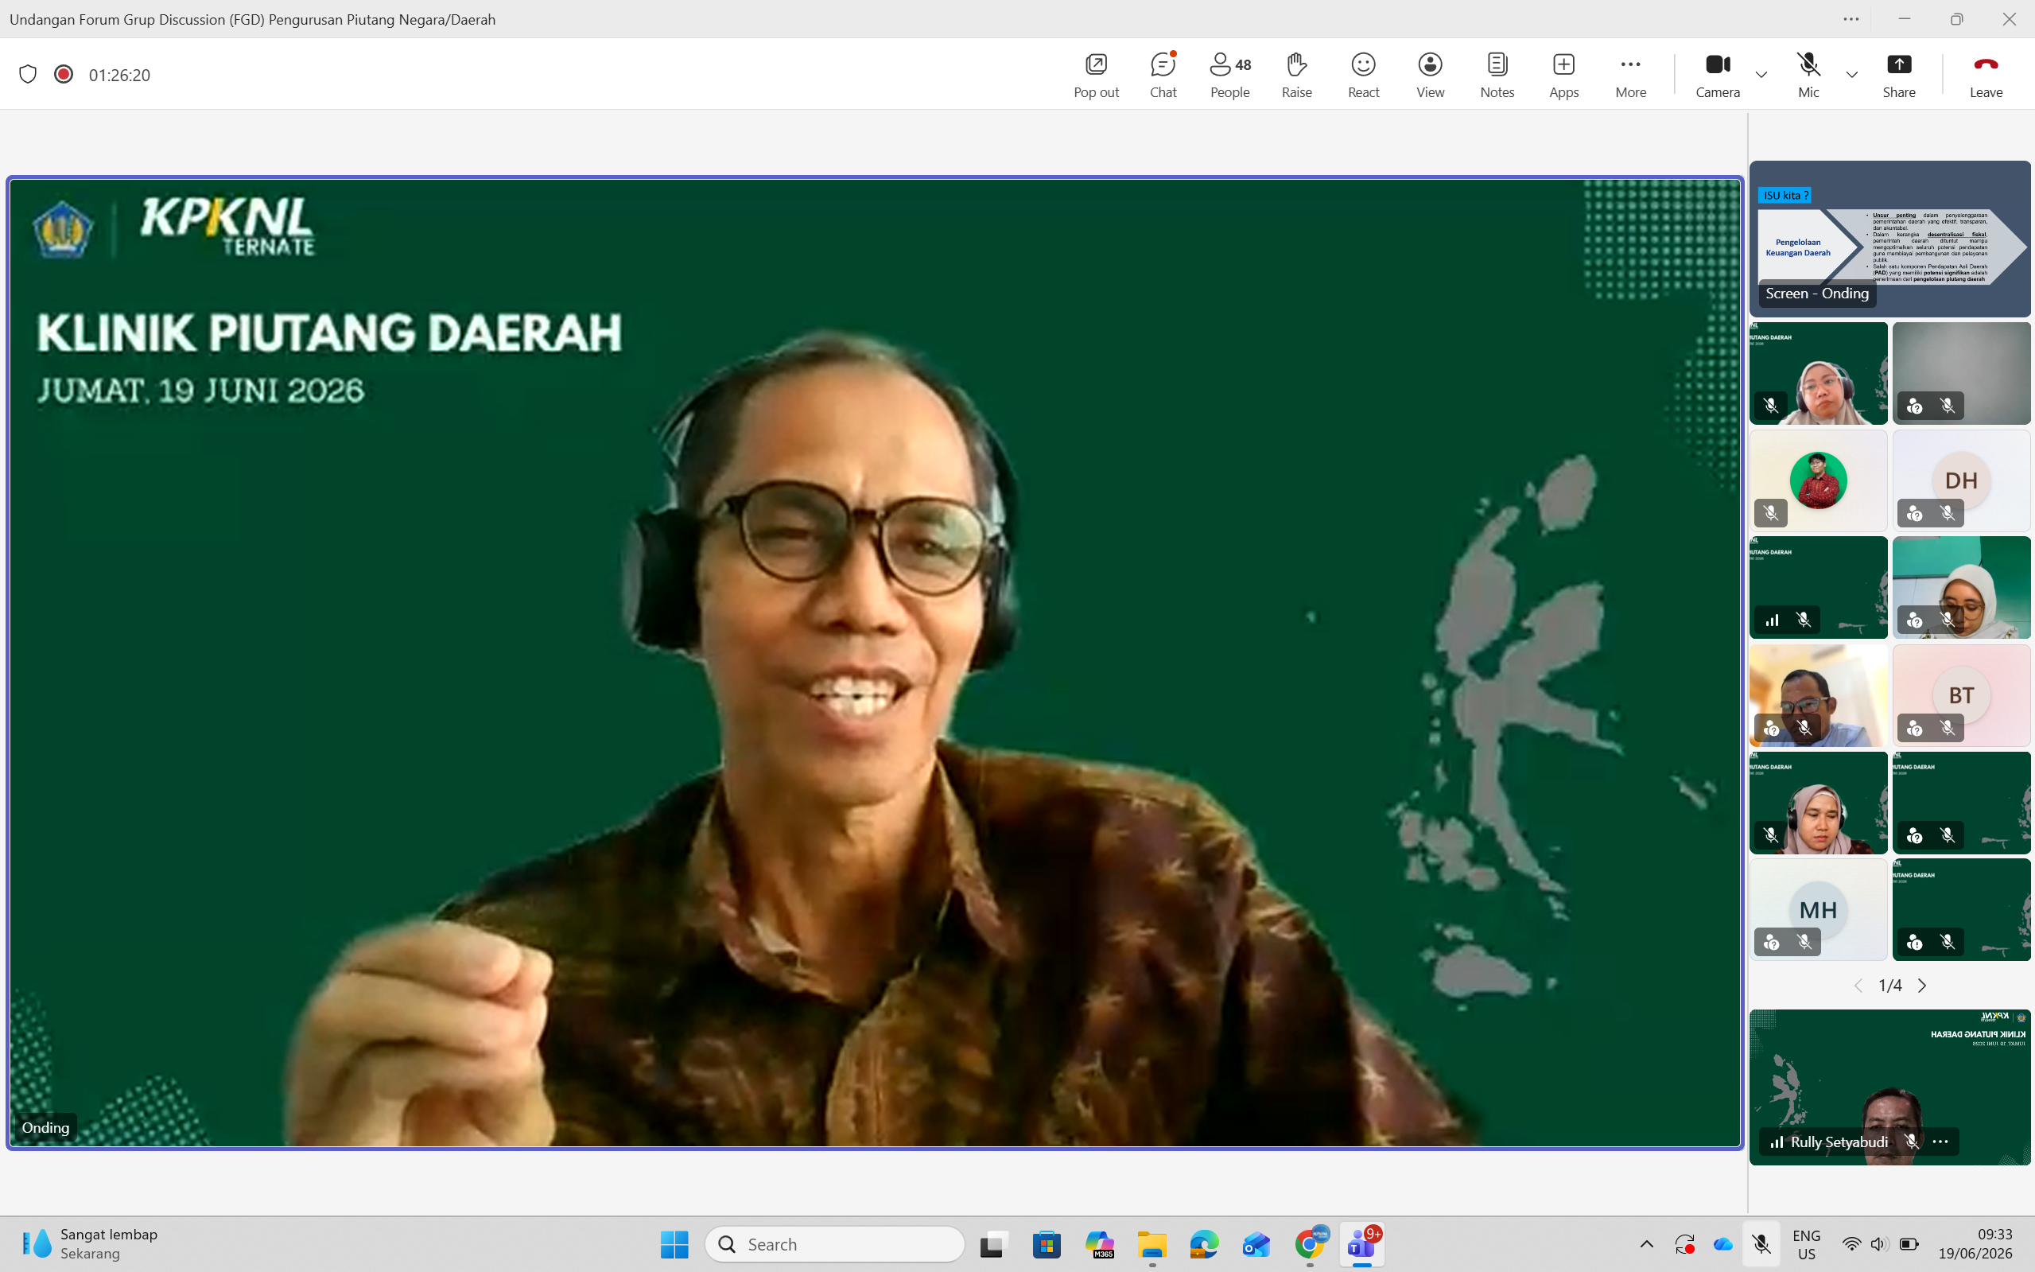Click the OneDrive cloud tray icon

coord(1723,1243)
